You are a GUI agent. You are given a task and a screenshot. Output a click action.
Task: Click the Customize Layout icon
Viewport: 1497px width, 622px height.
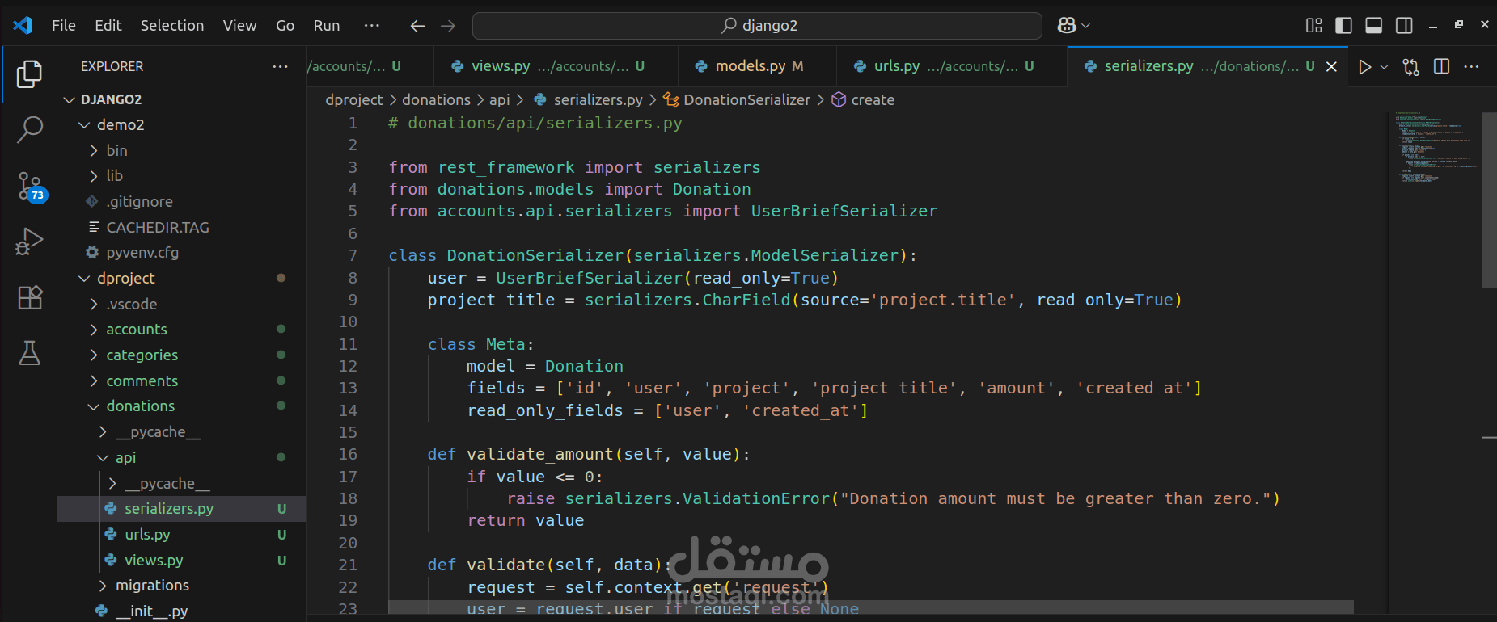[x=1314, y=26]
